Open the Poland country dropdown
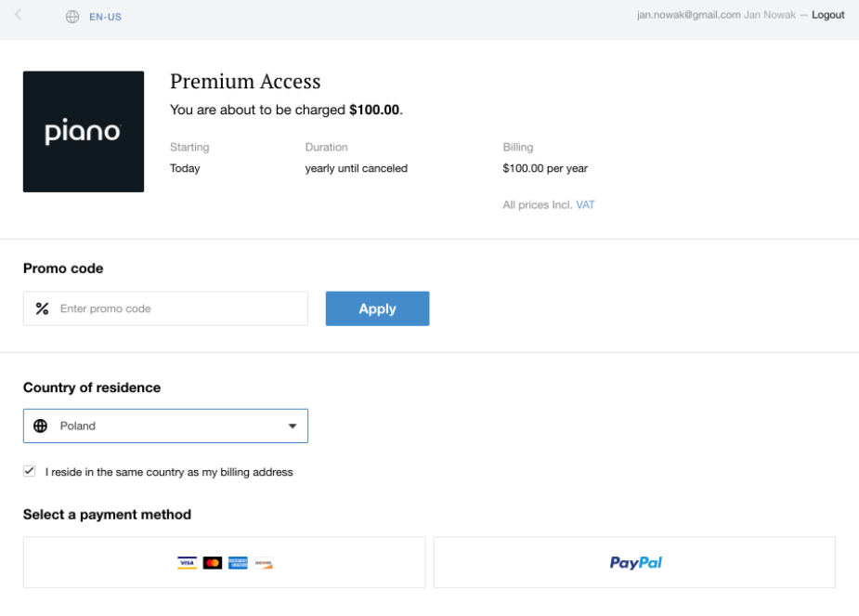Viewport: 859px width, 616px height. pos(165,426)
